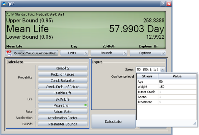The height and width of the screenshot is (135, 199).
Task: Click the Adeno row label
Action: (142, 97)
